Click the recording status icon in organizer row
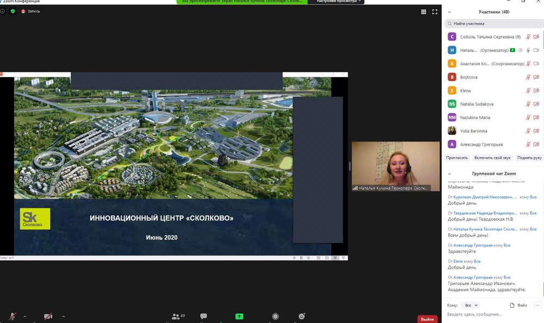The image size is (544, 323). click(x=521, y=51)
